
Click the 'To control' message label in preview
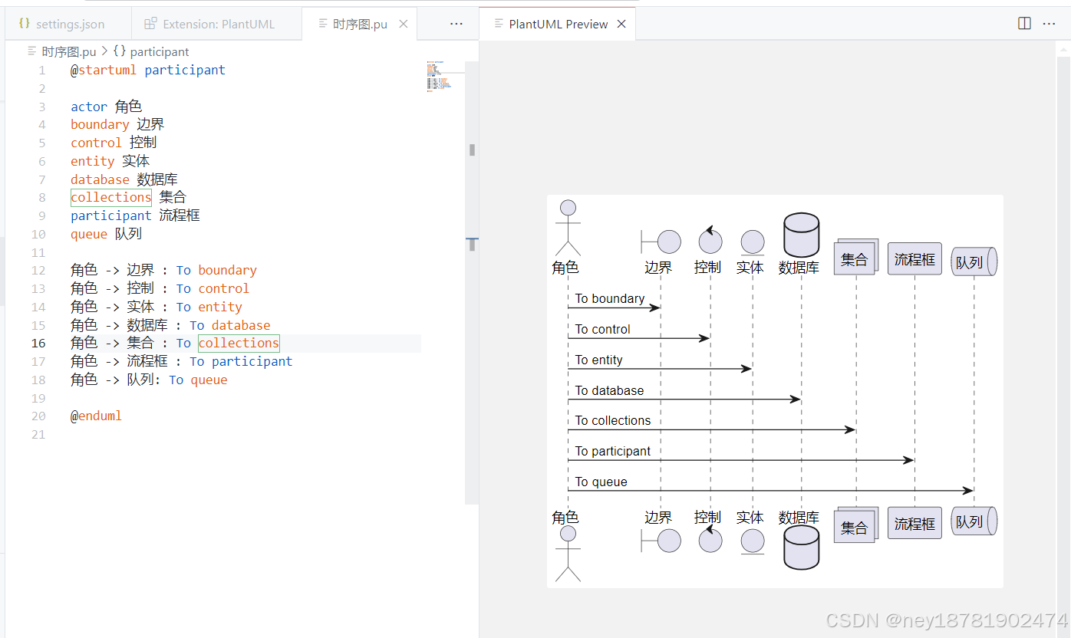(603, 329)
